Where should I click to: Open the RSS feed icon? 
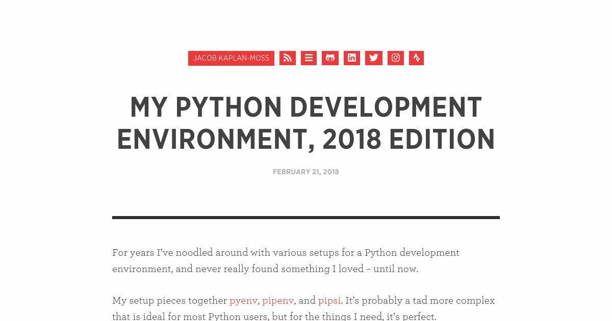[x=288, y=58]
